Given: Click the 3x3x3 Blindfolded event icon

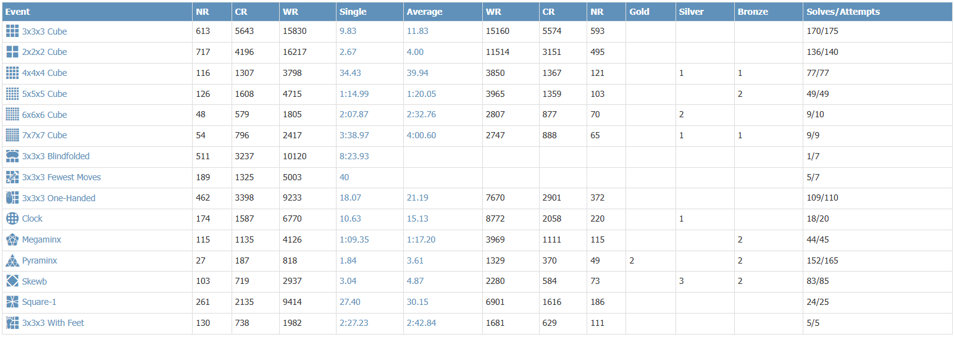Looking at the screenshot, I should pyautogui.click(x=12, y=156).
